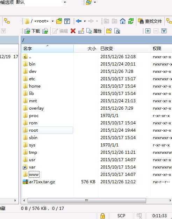This screenshot has height=219, width=172.
Task: Sort by 名字 column header
Action: 48,49
